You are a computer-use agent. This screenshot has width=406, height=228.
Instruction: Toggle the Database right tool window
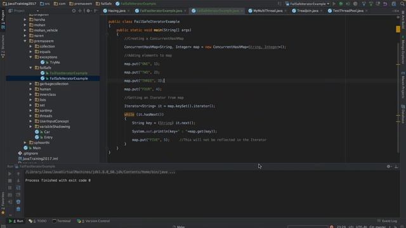(403, 114)
